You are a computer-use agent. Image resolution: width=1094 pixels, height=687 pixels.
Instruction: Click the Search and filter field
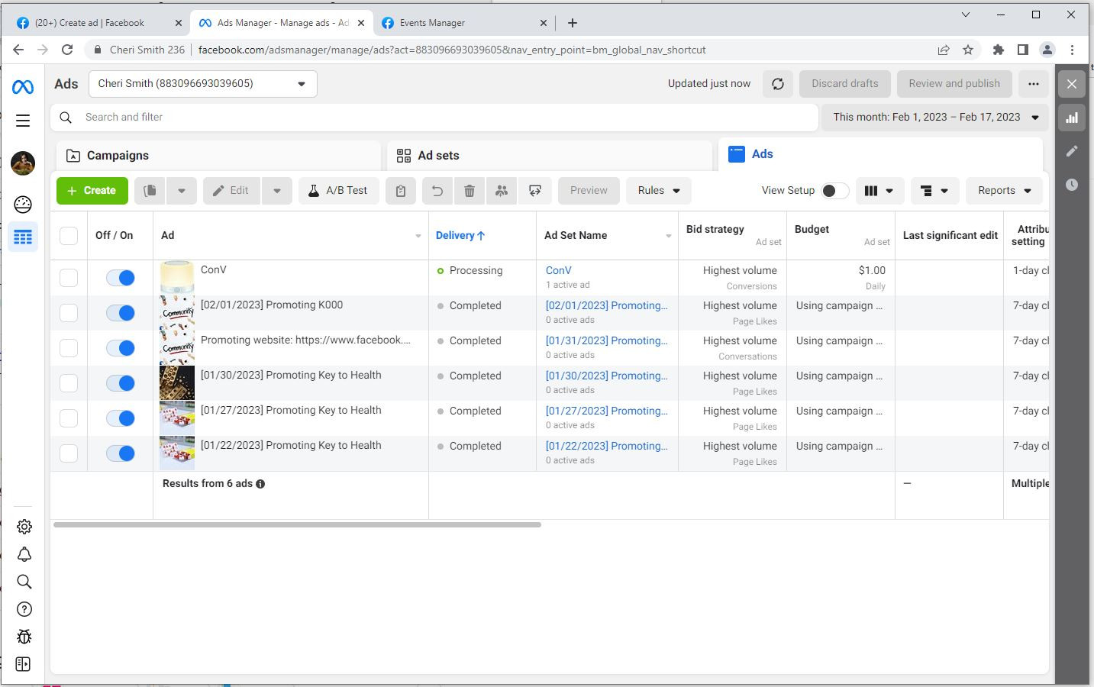click(x=434, y=118)
